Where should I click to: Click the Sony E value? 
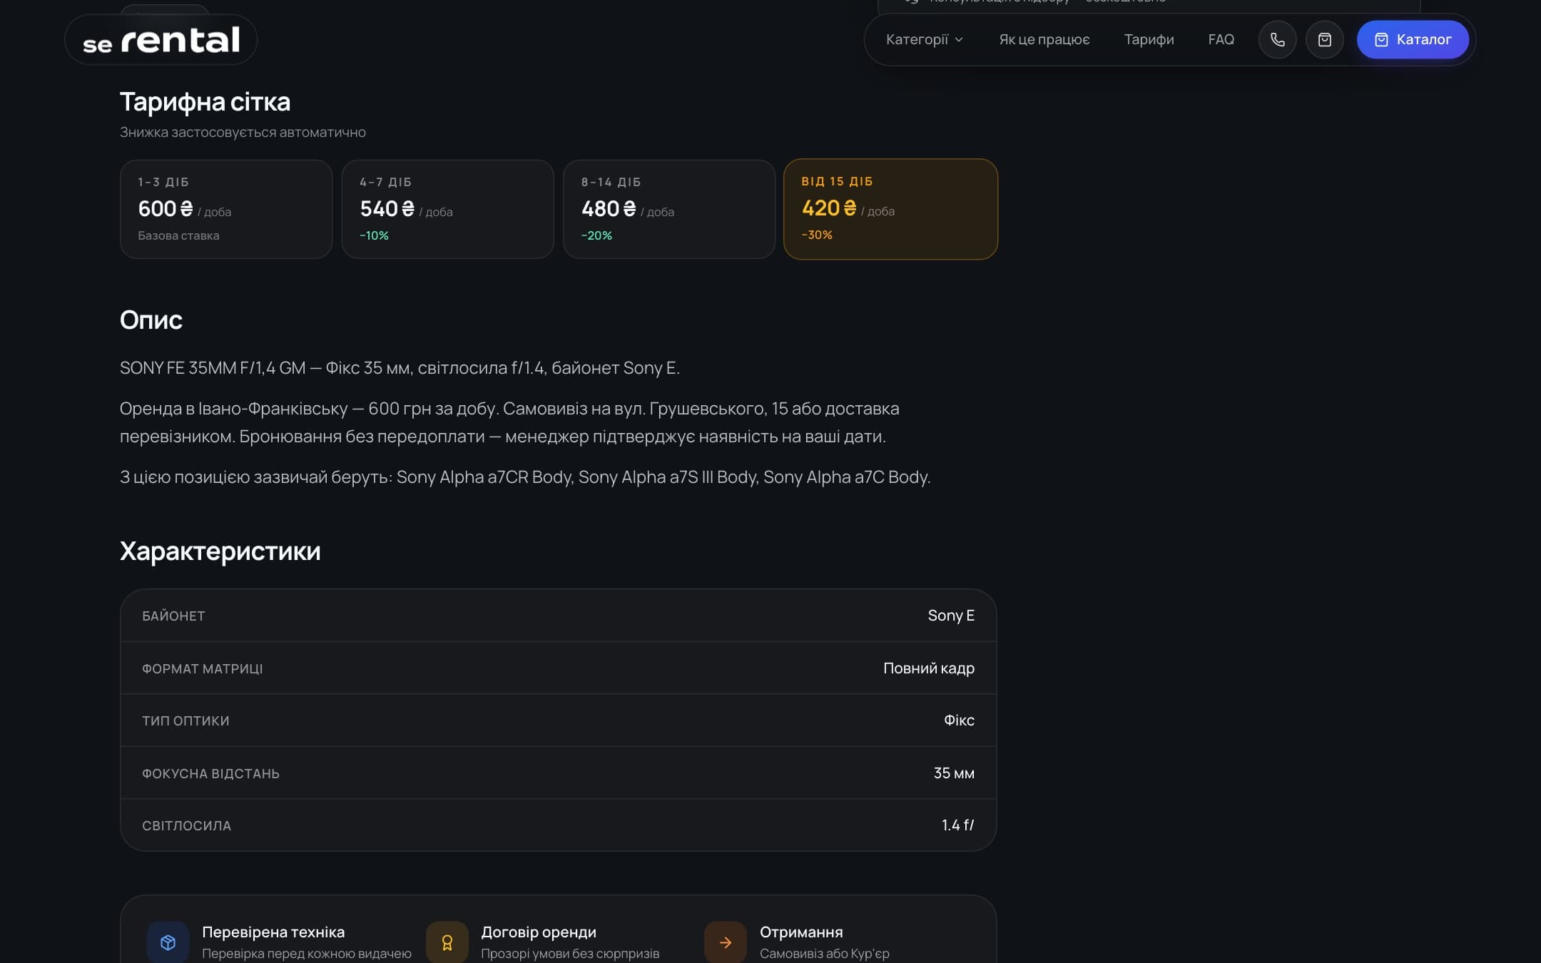(951, 616)
